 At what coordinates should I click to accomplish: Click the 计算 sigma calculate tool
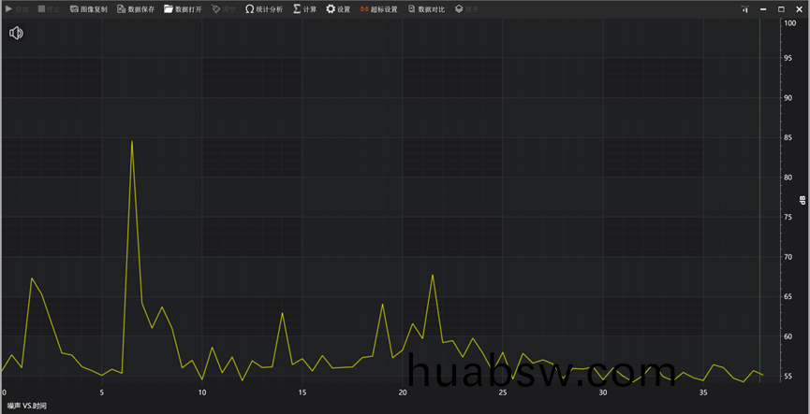[x=304, y=8]
